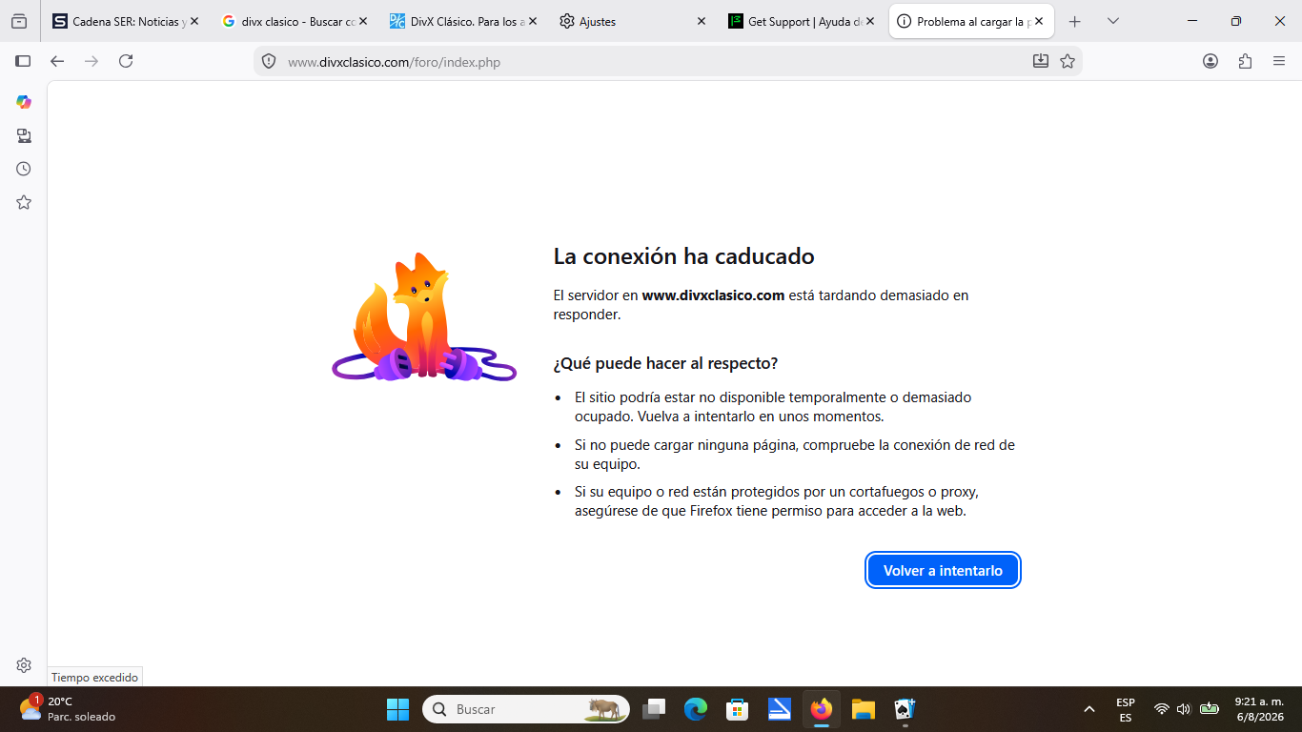The height and width of the screenshot is (732, 1302).
Task: Close the Problema al cargar tab
Action: coord(1039,21)
